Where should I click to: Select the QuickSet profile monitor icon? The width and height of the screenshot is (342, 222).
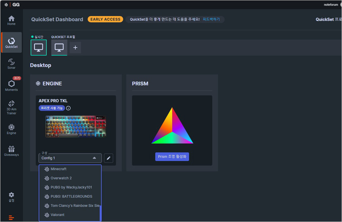[x=59, y=48]
